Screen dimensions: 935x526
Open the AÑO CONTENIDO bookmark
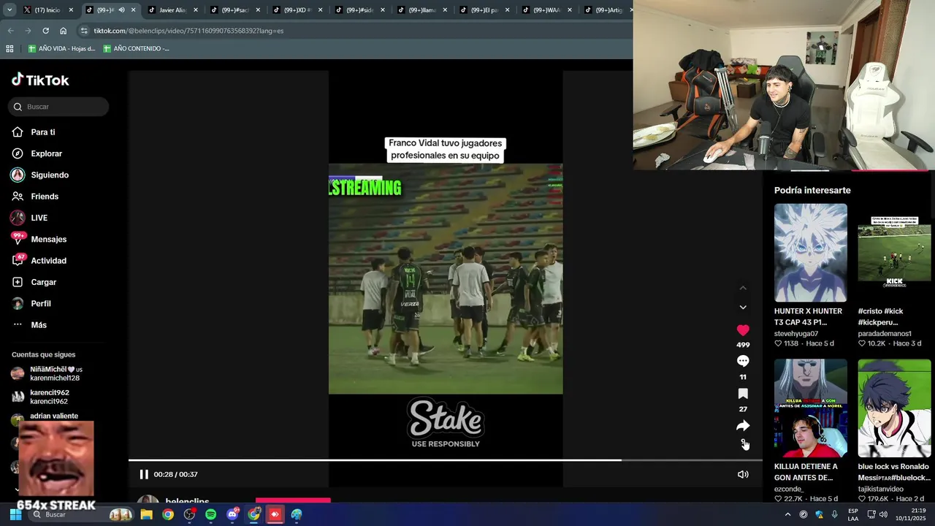(x=136, y=49)
